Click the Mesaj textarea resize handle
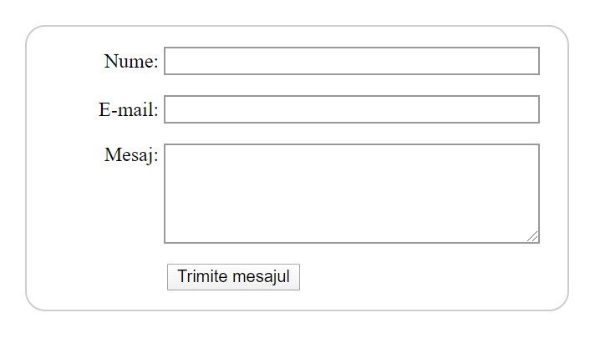 pos(532,237)
